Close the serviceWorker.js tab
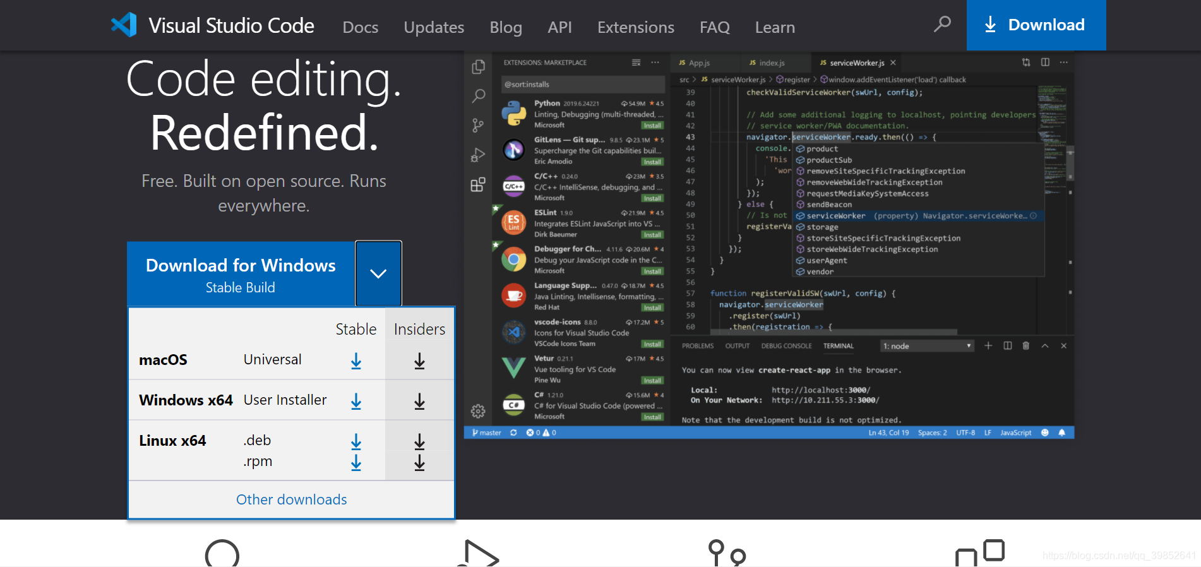This screenshot has height=567, width=1201. (x=893, y=63)
